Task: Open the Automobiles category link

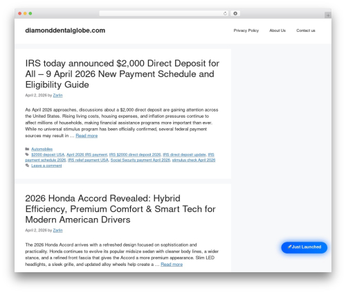Action: (x=42, y=149)
